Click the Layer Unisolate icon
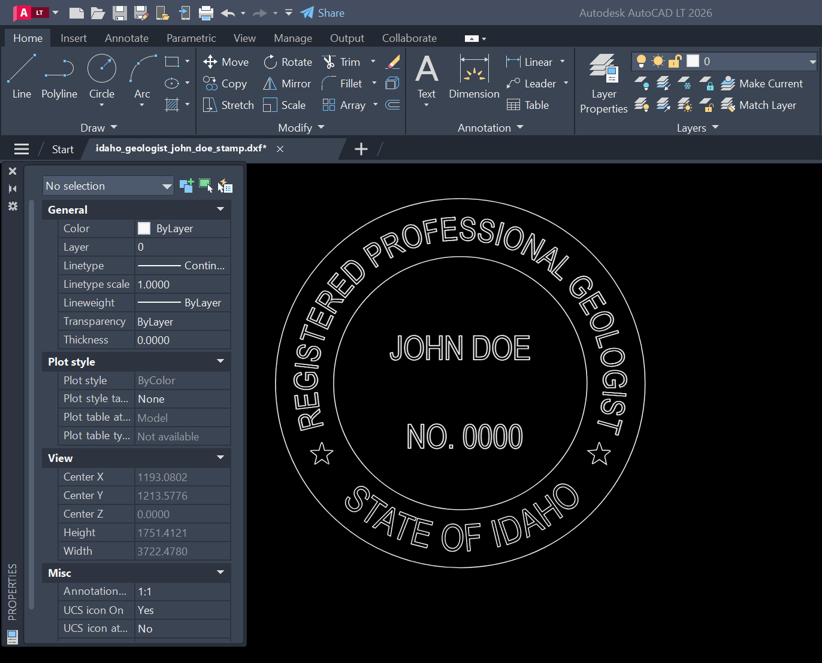This screenshot has height=663, width=822. click(663, 105)
